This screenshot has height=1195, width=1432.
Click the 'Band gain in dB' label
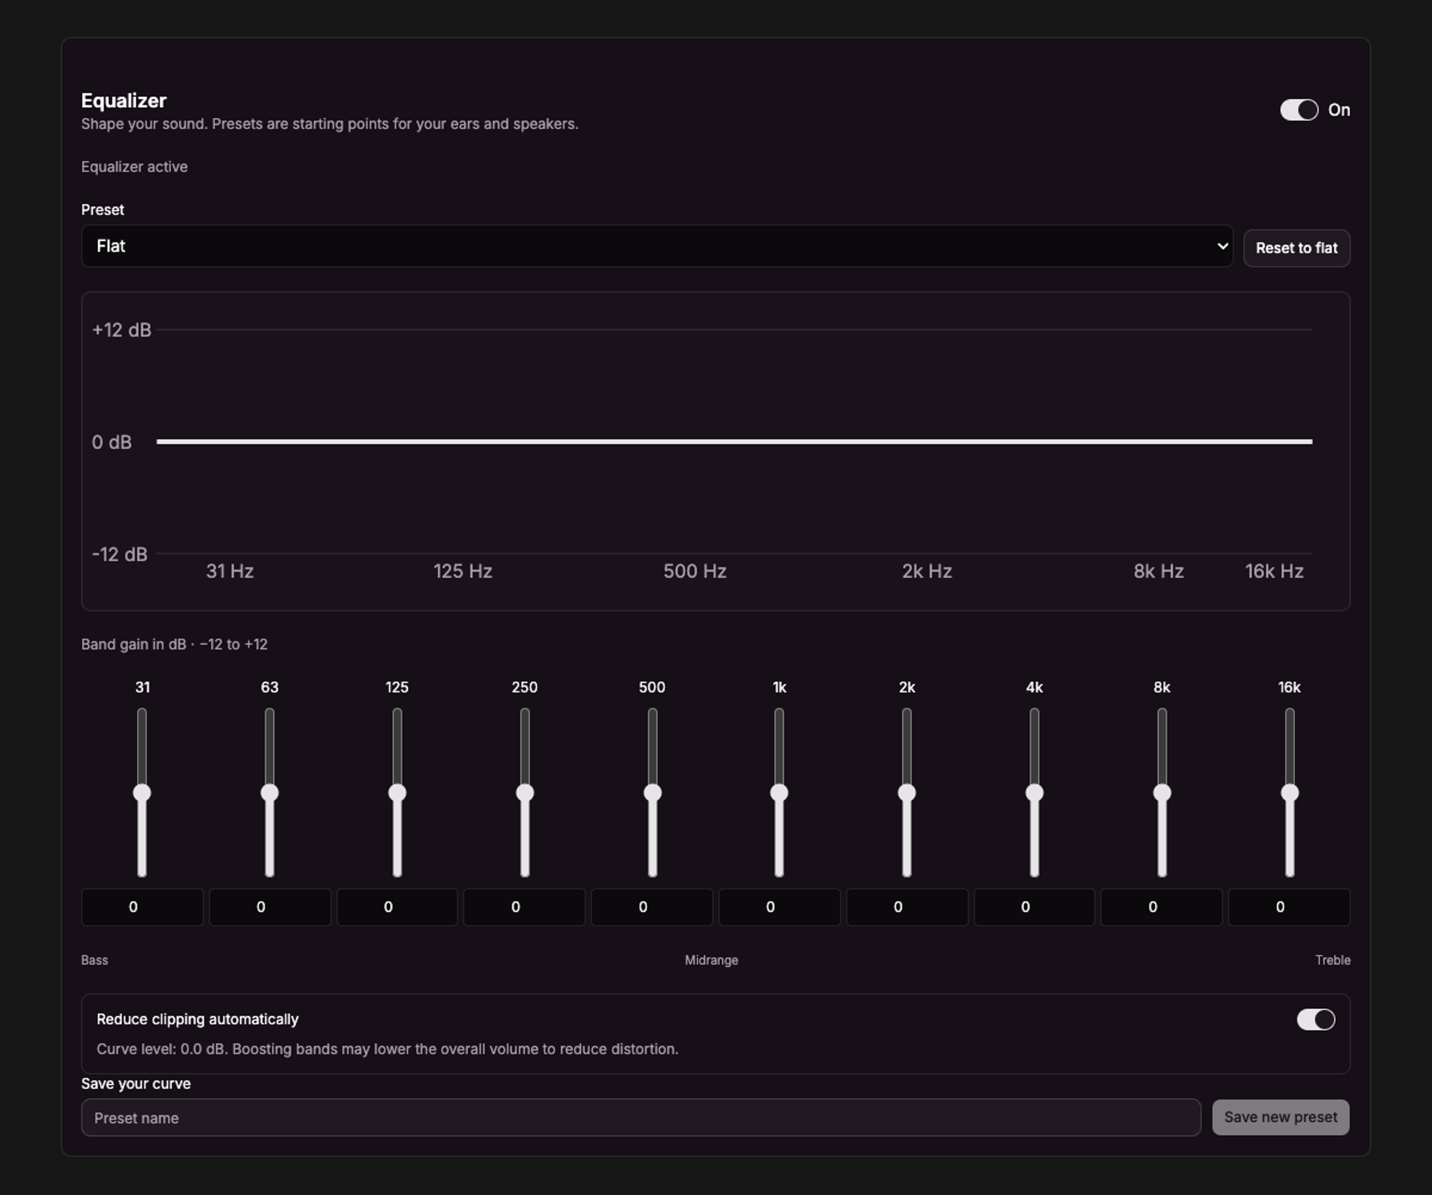[x=174, y=645]
